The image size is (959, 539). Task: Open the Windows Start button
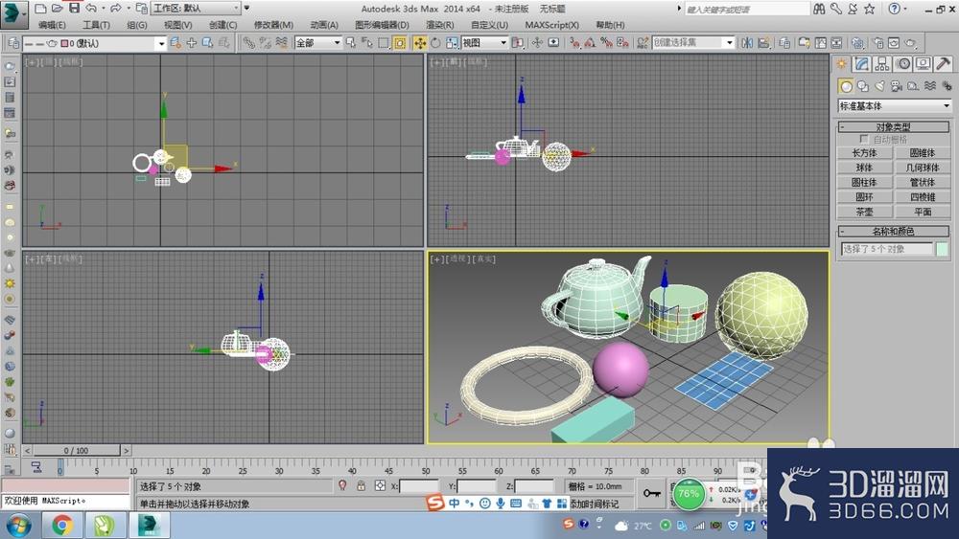coord(18,525)
